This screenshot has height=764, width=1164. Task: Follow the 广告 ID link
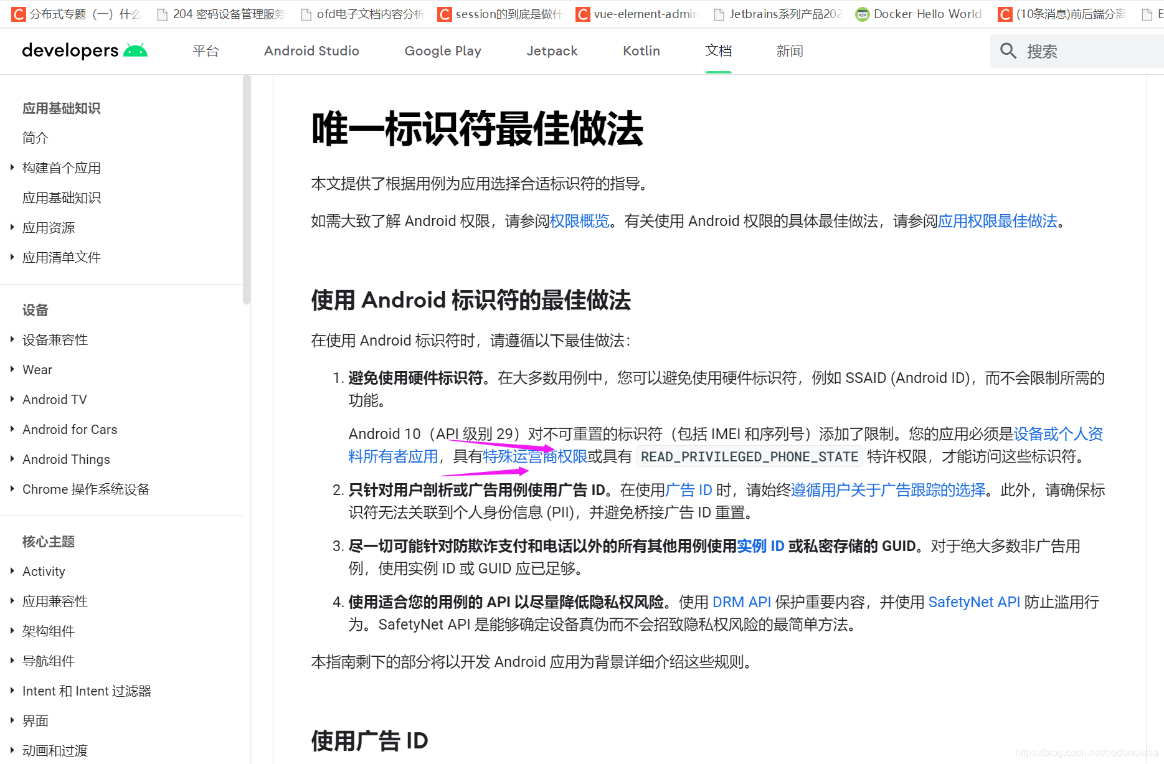coord(689,490)
